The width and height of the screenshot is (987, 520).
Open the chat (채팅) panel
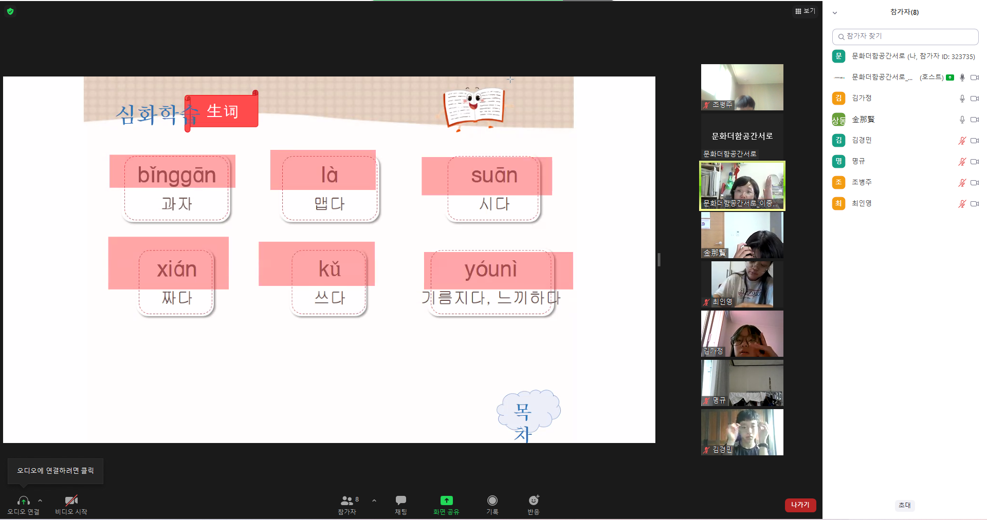(401, 504)
